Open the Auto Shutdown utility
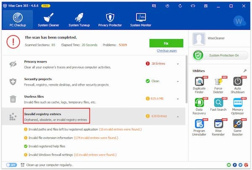The image size is (252, 170). click(x=238, y=85)
